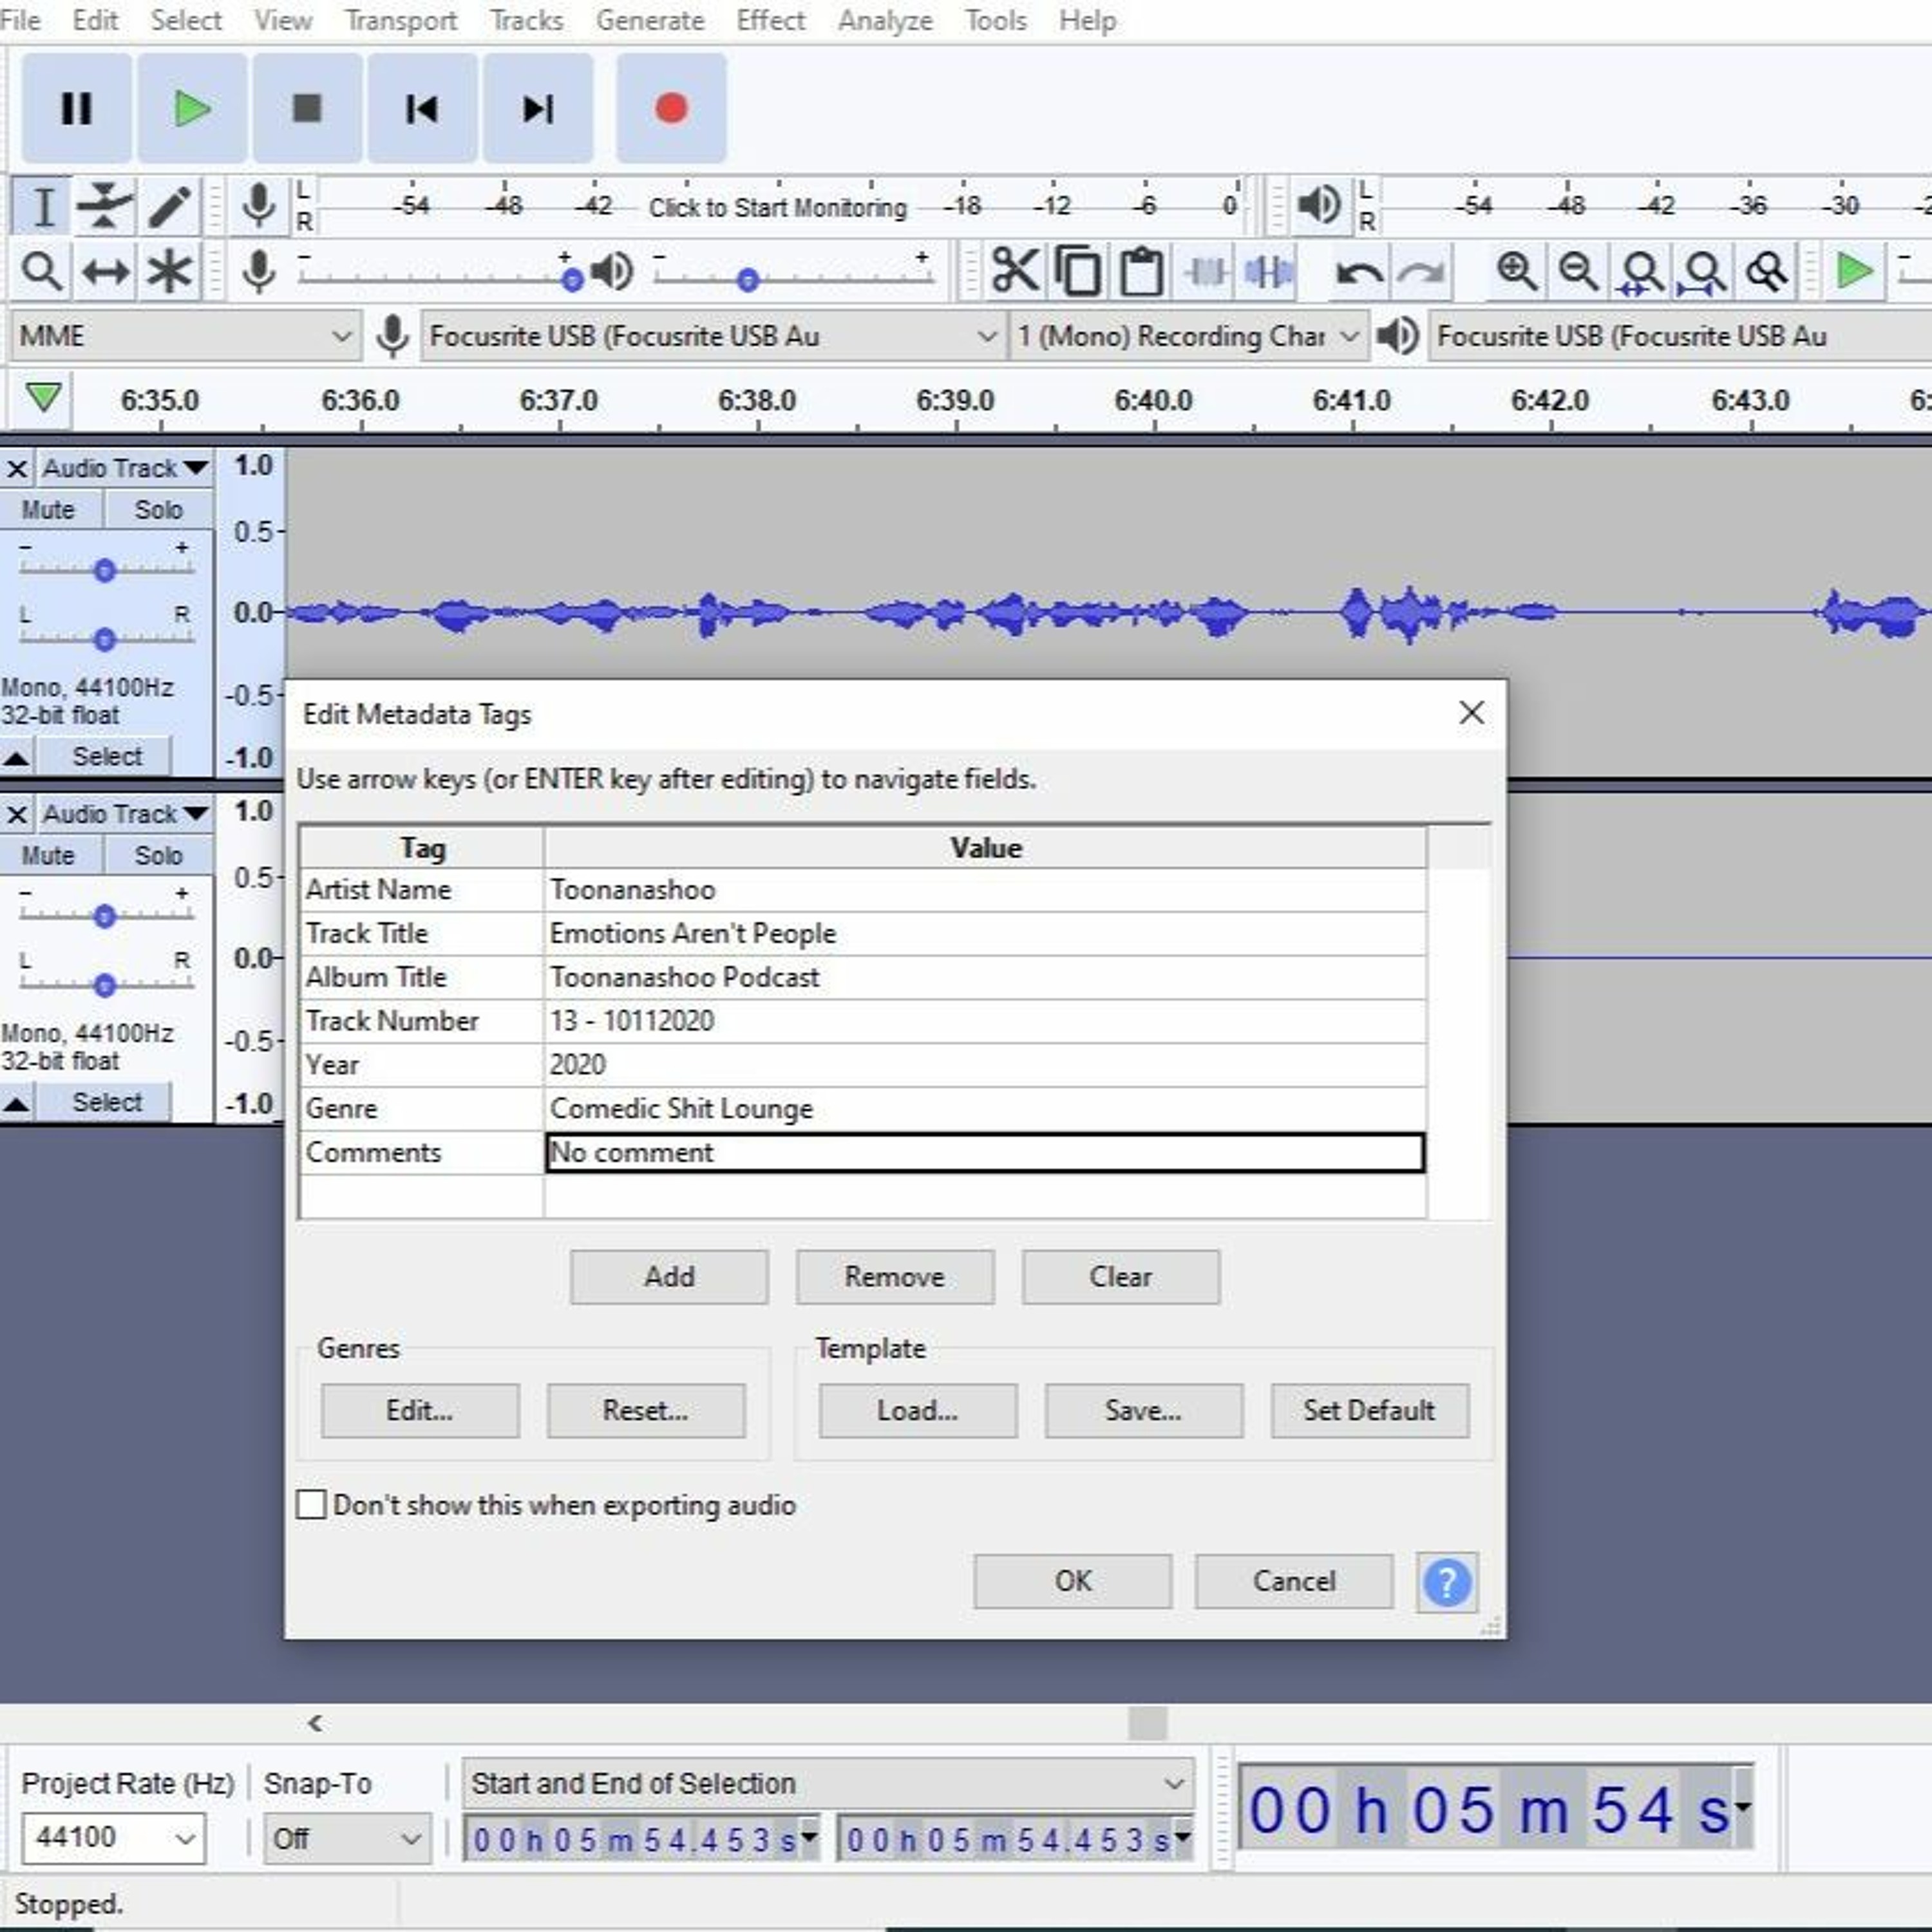
Task: Click the Play-at-Speed green button
Action: coord(1855,271)
